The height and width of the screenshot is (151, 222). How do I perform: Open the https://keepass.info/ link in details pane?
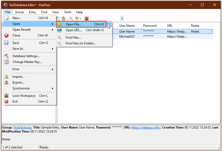(x=146, y=127)
